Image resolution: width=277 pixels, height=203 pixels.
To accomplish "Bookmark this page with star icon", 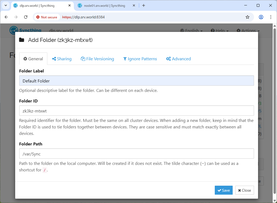I will [x=247, y=17].
